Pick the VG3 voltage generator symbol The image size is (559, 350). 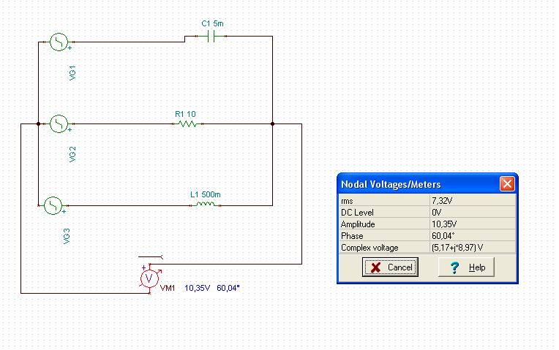pyautogui.click(x=54, y=206)
